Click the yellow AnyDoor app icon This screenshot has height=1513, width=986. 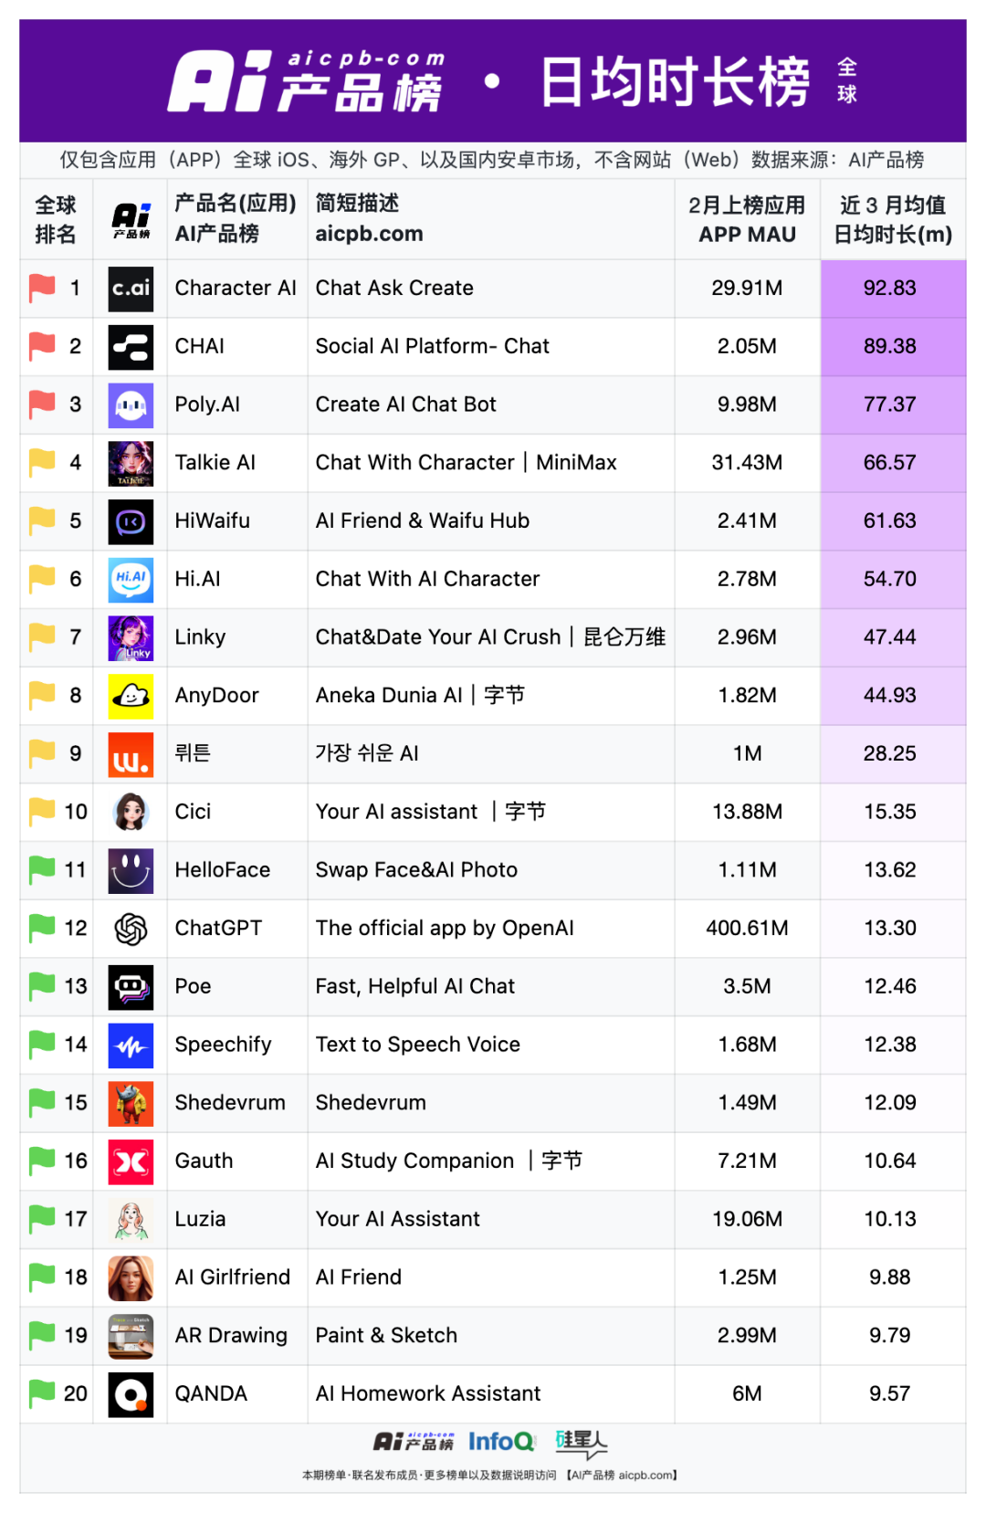pos(131,696)
